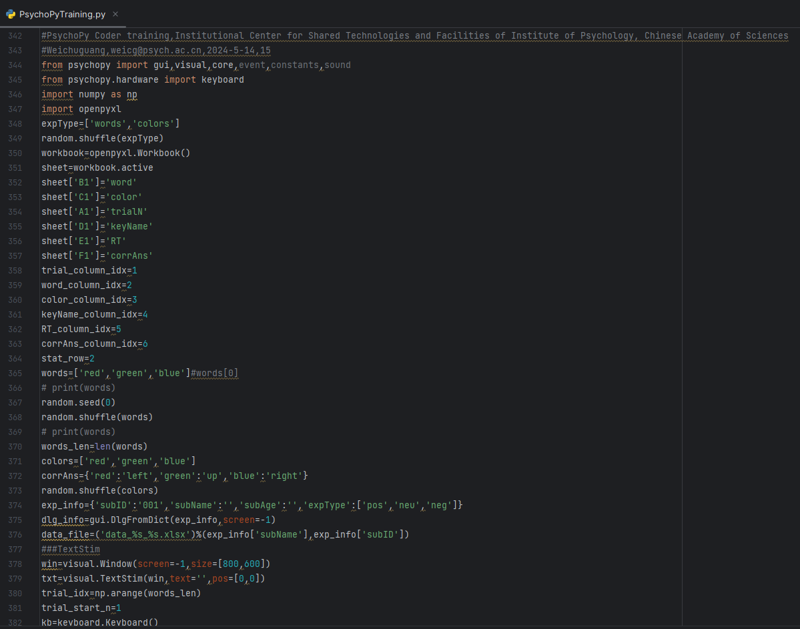Click the 'corrAns' dictionary definition line
This screenshot has width=800, height=629.
[173, 476]
